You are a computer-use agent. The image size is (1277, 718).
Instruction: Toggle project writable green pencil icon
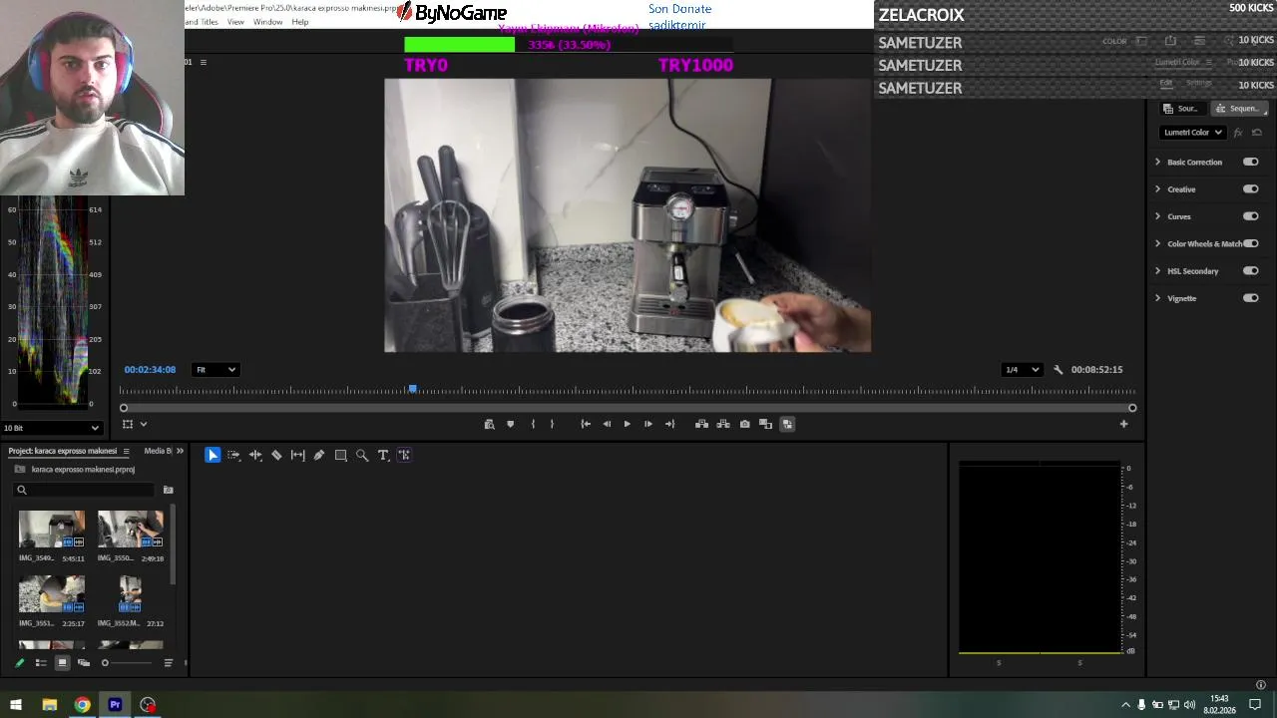[19, 663]
